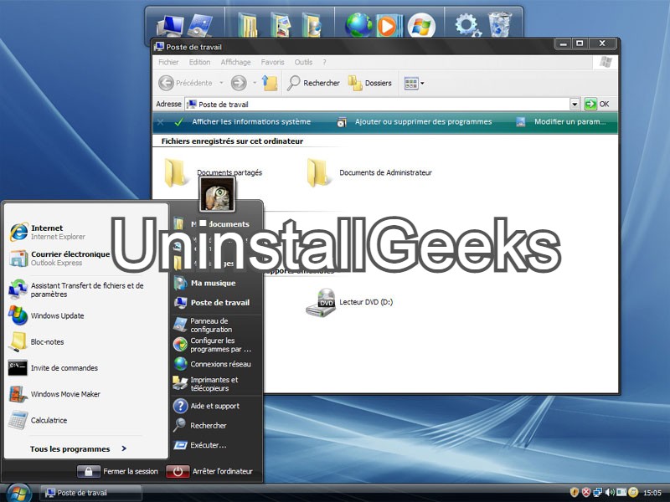Click the forward arrow navigation button
This screenshot has height=502, width=670.
click(239, 83)
